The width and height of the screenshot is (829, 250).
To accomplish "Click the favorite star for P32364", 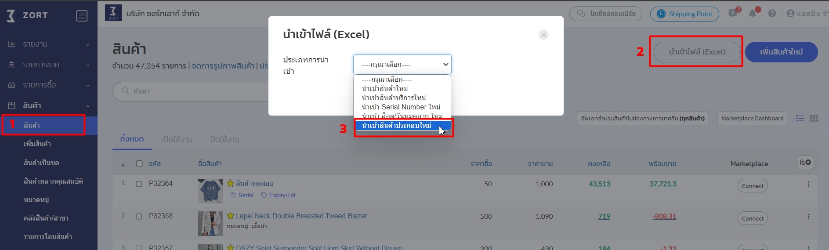I will (230, 183).
